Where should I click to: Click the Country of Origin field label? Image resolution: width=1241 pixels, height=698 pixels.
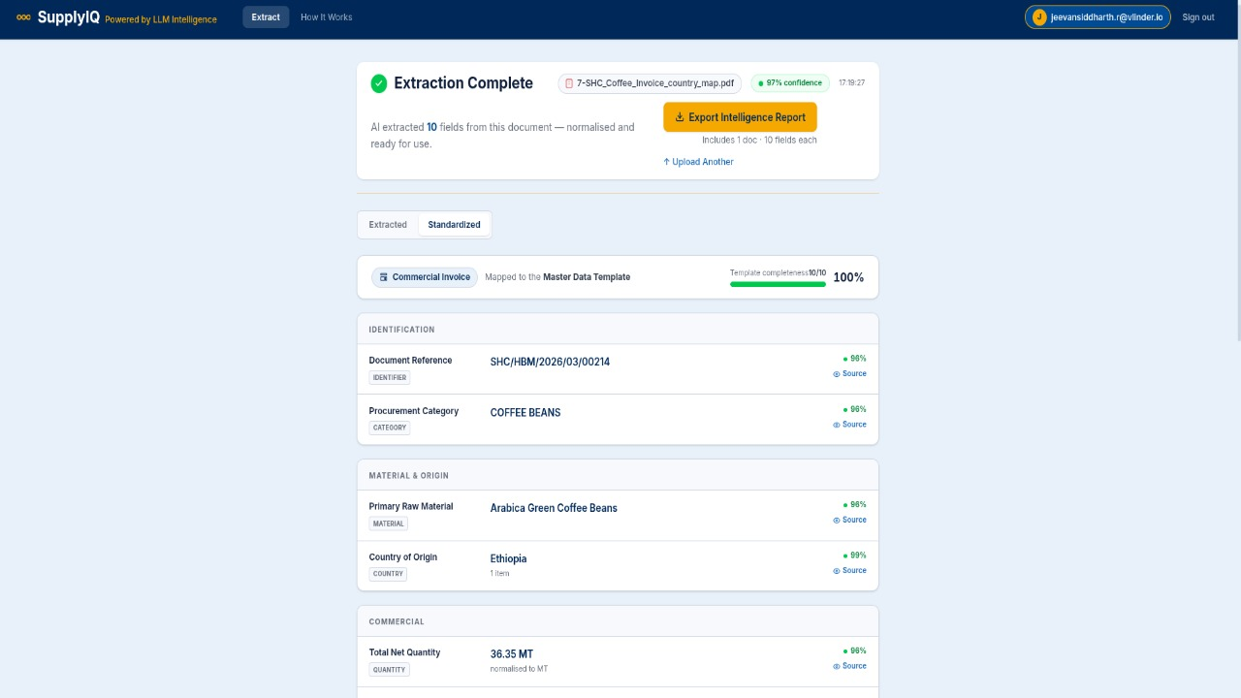(x=403, y=557)
